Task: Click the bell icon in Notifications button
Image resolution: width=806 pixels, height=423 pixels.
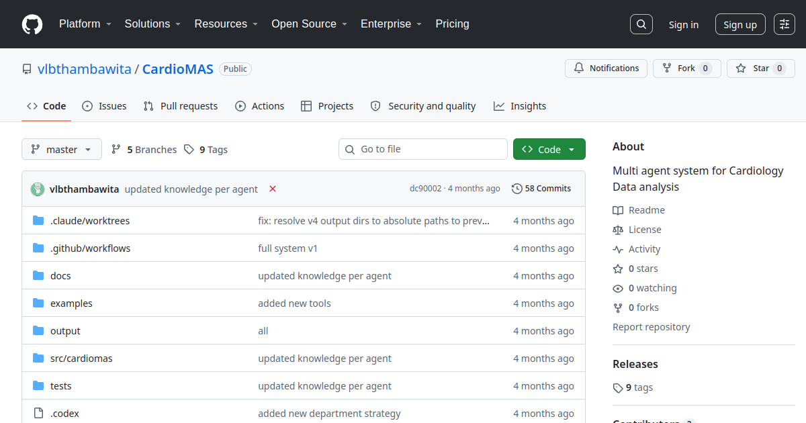Action: pyautogui.click(x=579, y=68)
